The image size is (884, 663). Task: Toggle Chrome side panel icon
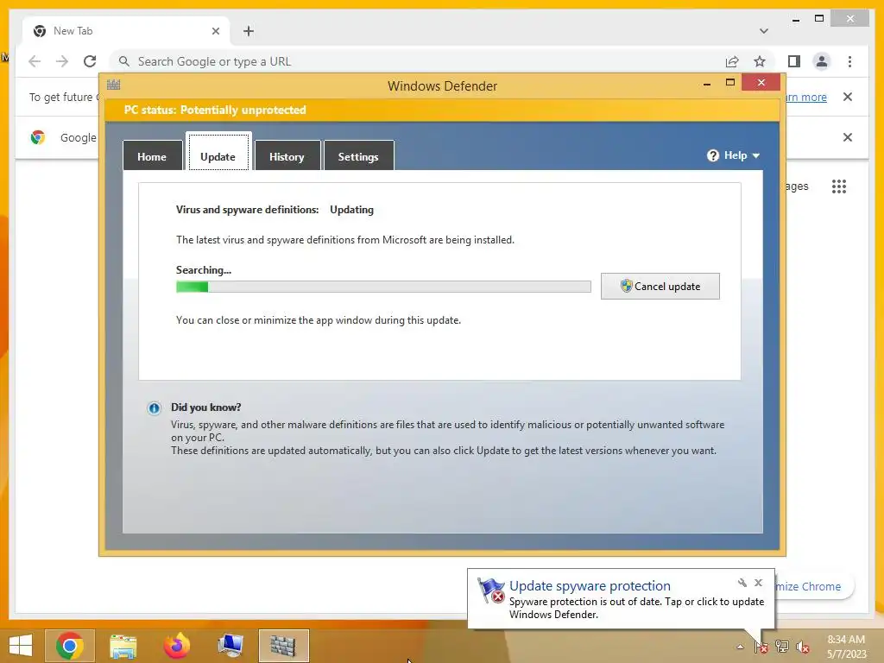click(794, 61)
